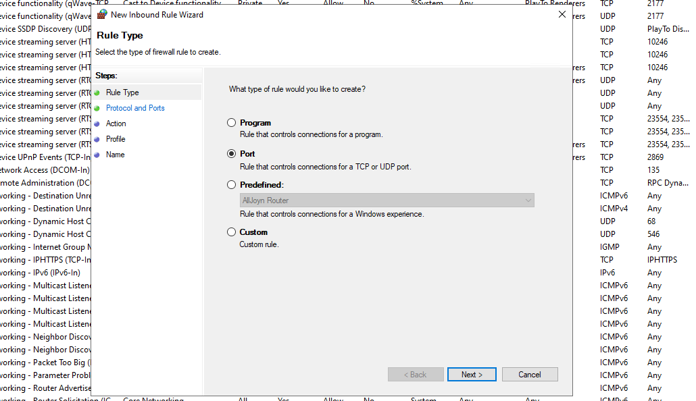Select port value 2869 in background list
Viewport: 696px width, 401px height.
point(655,157)
